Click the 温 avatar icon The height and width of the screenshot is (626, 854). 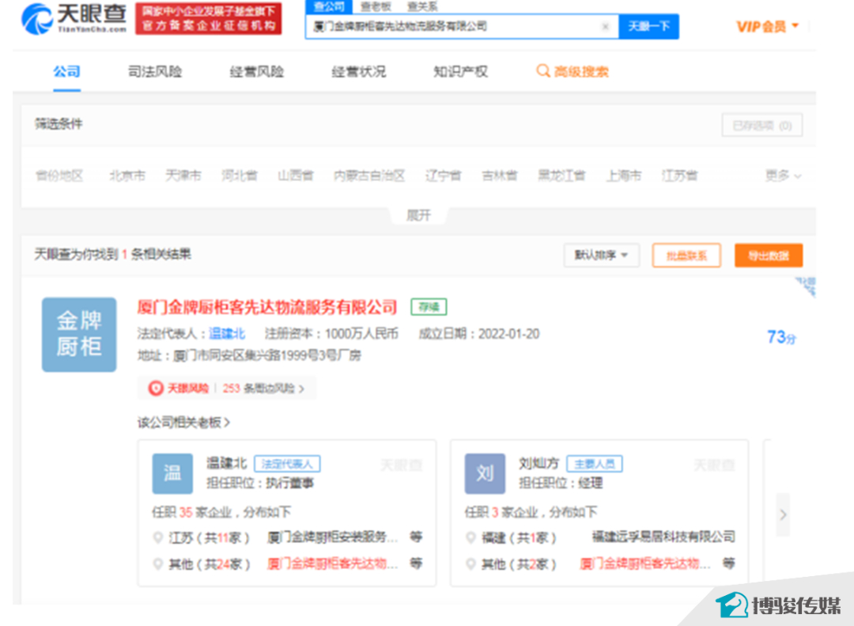(x=172, y=473)
